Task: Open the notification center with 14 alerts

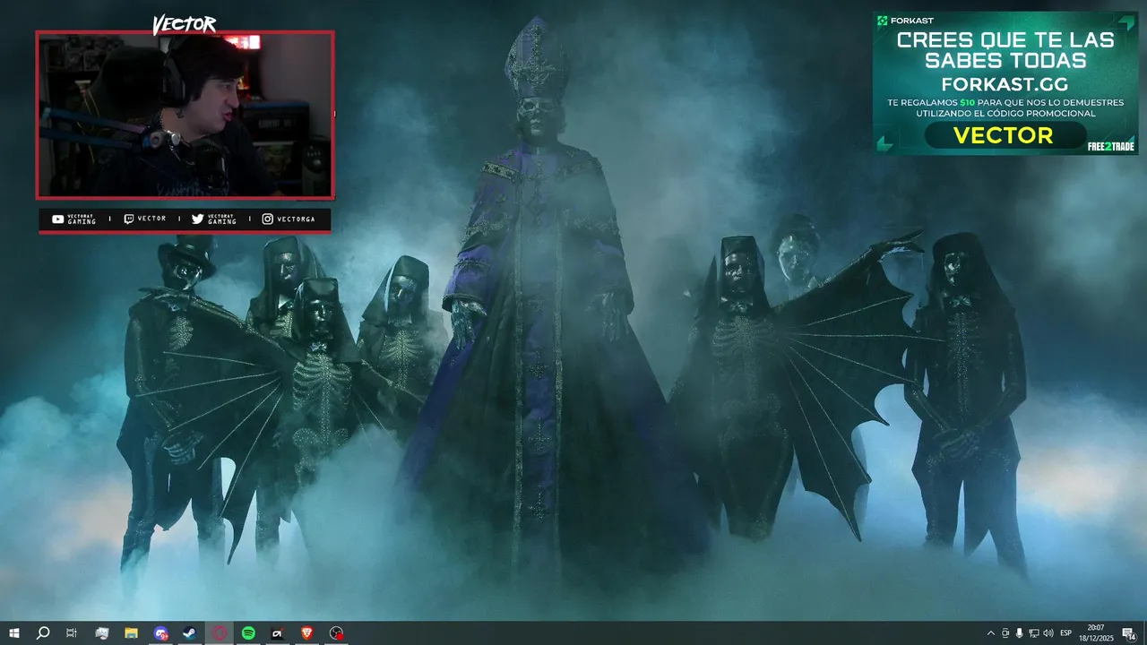Action: click(x=1128, y=633)
